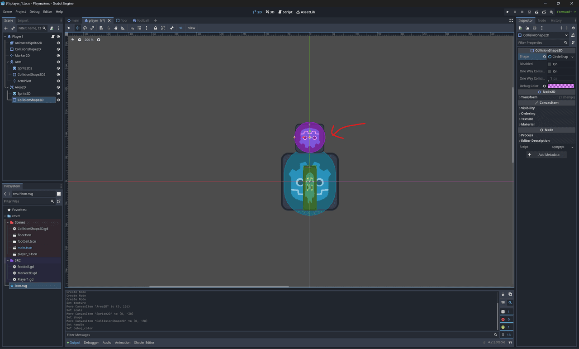Viewport: 579px width, 349px height.
Task: Toggle visibility of ArmPivot node
Action: [x=58, y=81]
